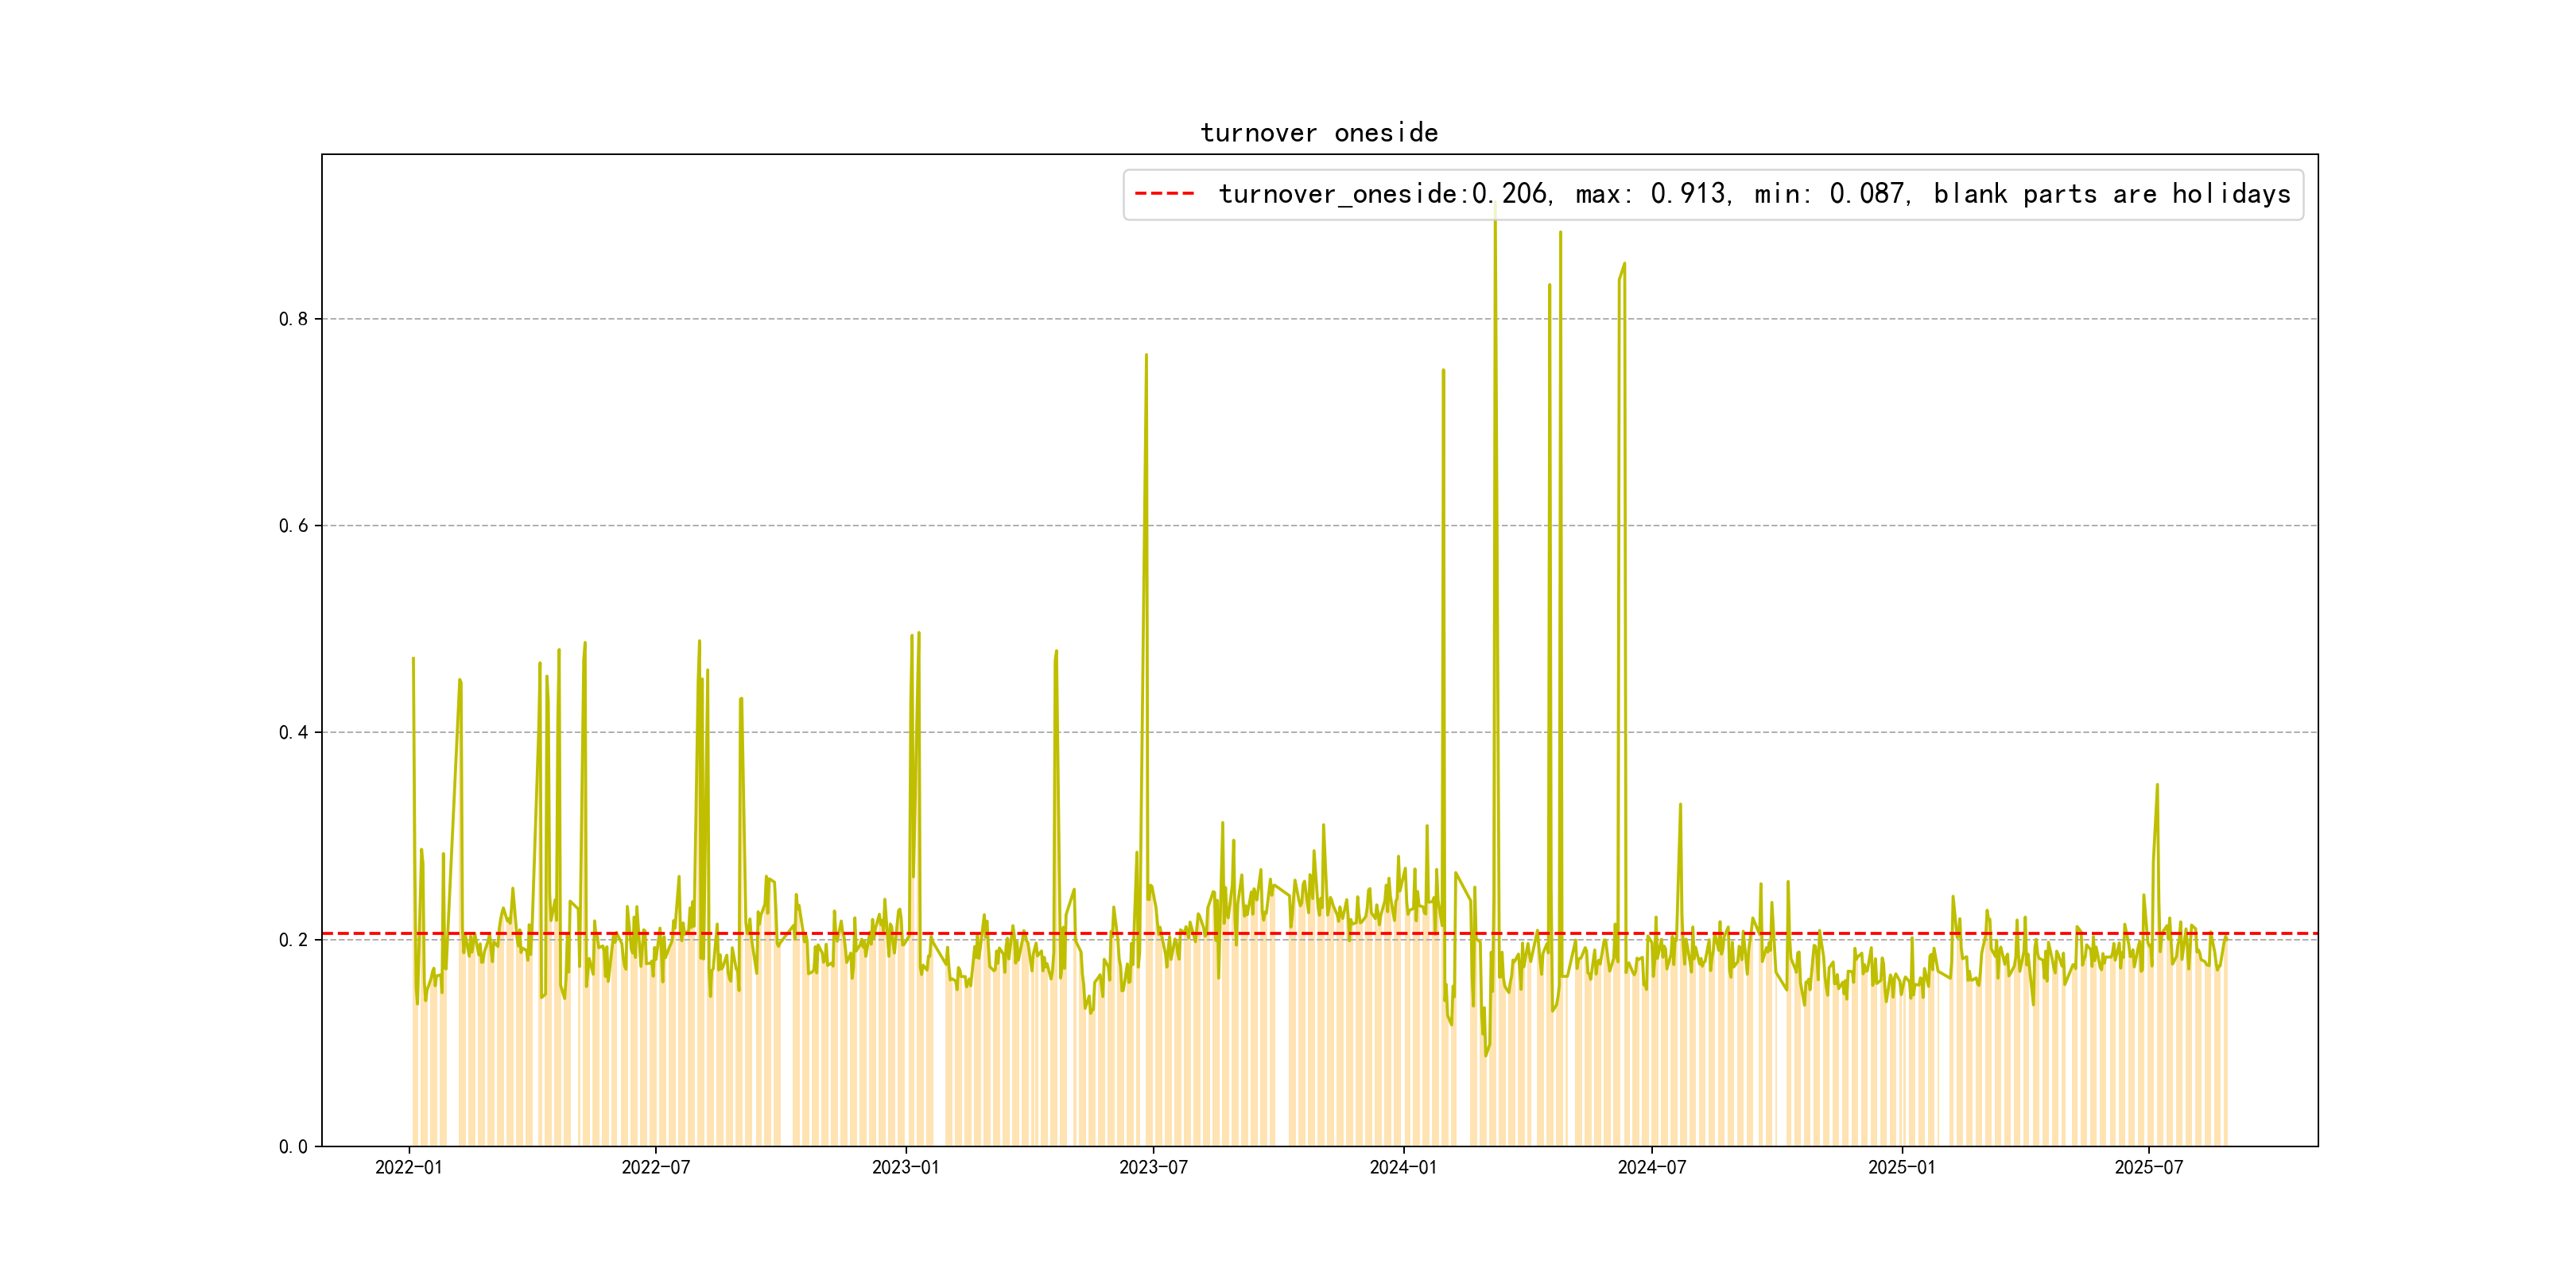Select the 2024-07 x-axis date label

click(x=1652, y=1168)
